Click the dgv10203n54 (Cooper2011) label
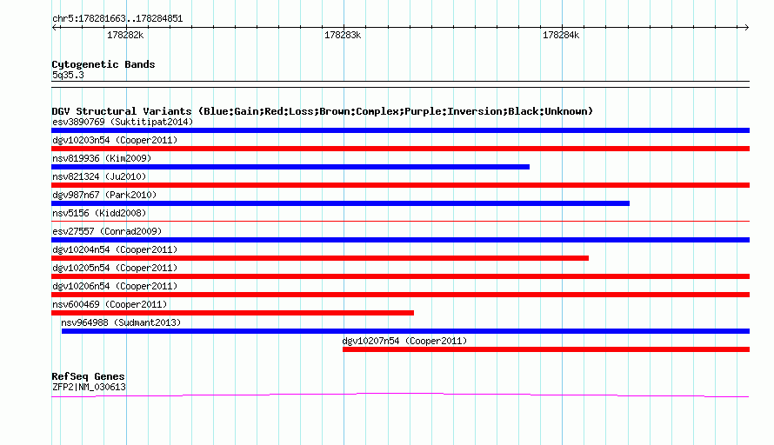Image resolution: width=774 pixels, height=445 pixels. point(115,140)
